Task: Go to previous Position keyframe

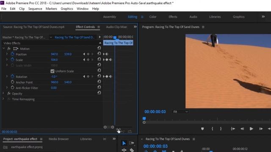Action: (84, 54)
